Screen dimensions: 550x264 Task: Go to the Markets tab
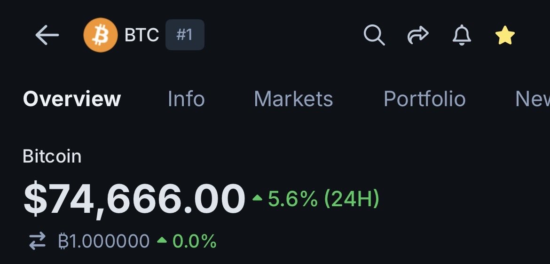point(293,99)
